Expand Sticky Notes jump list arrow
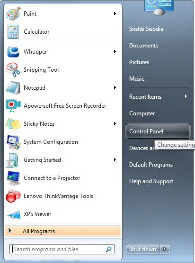The width and height of the screenshot is (195, 263). tap(115, 124)
